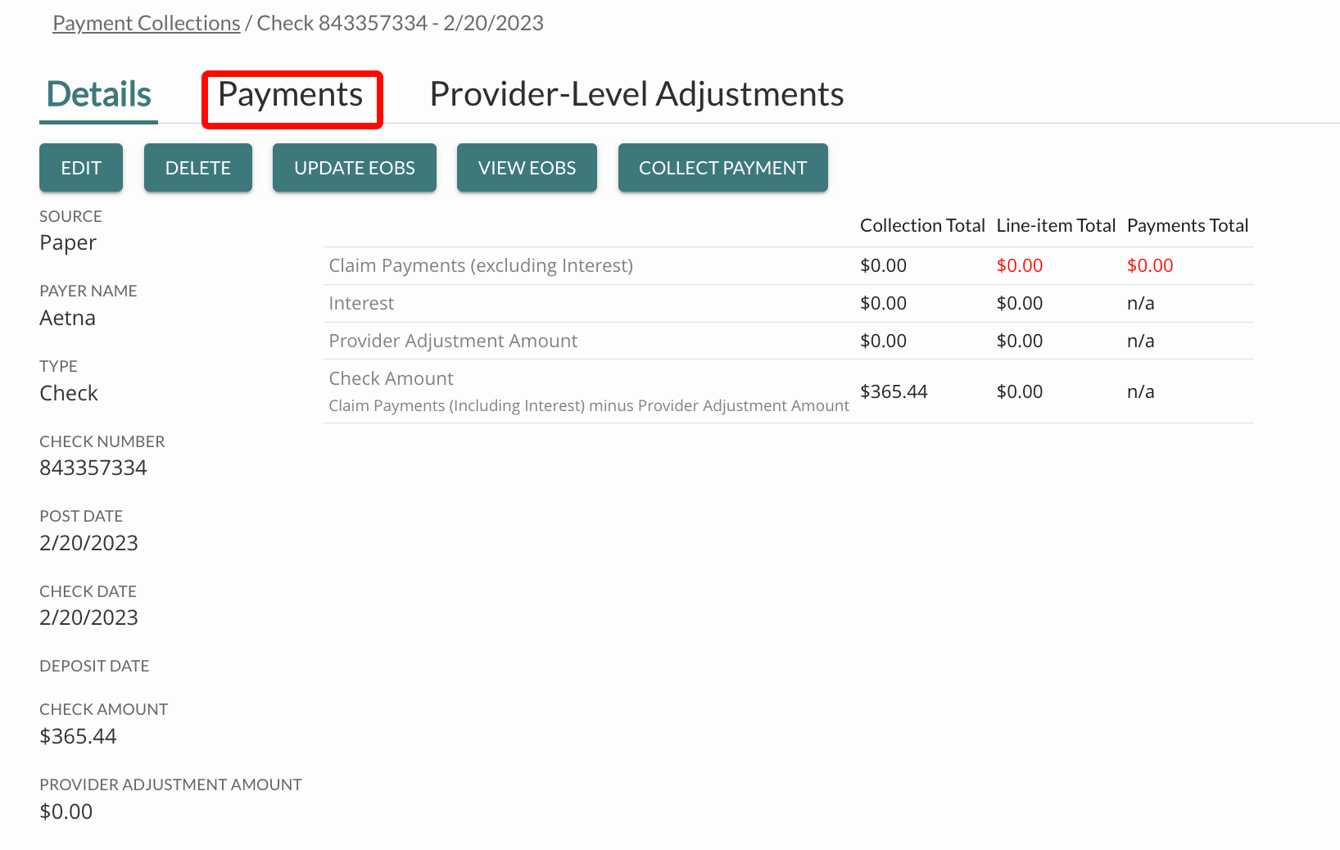The width and height of the screenshot is (1340, 850).
Task: Click red Payments Total for Claim Payments
Action: 1150,265
